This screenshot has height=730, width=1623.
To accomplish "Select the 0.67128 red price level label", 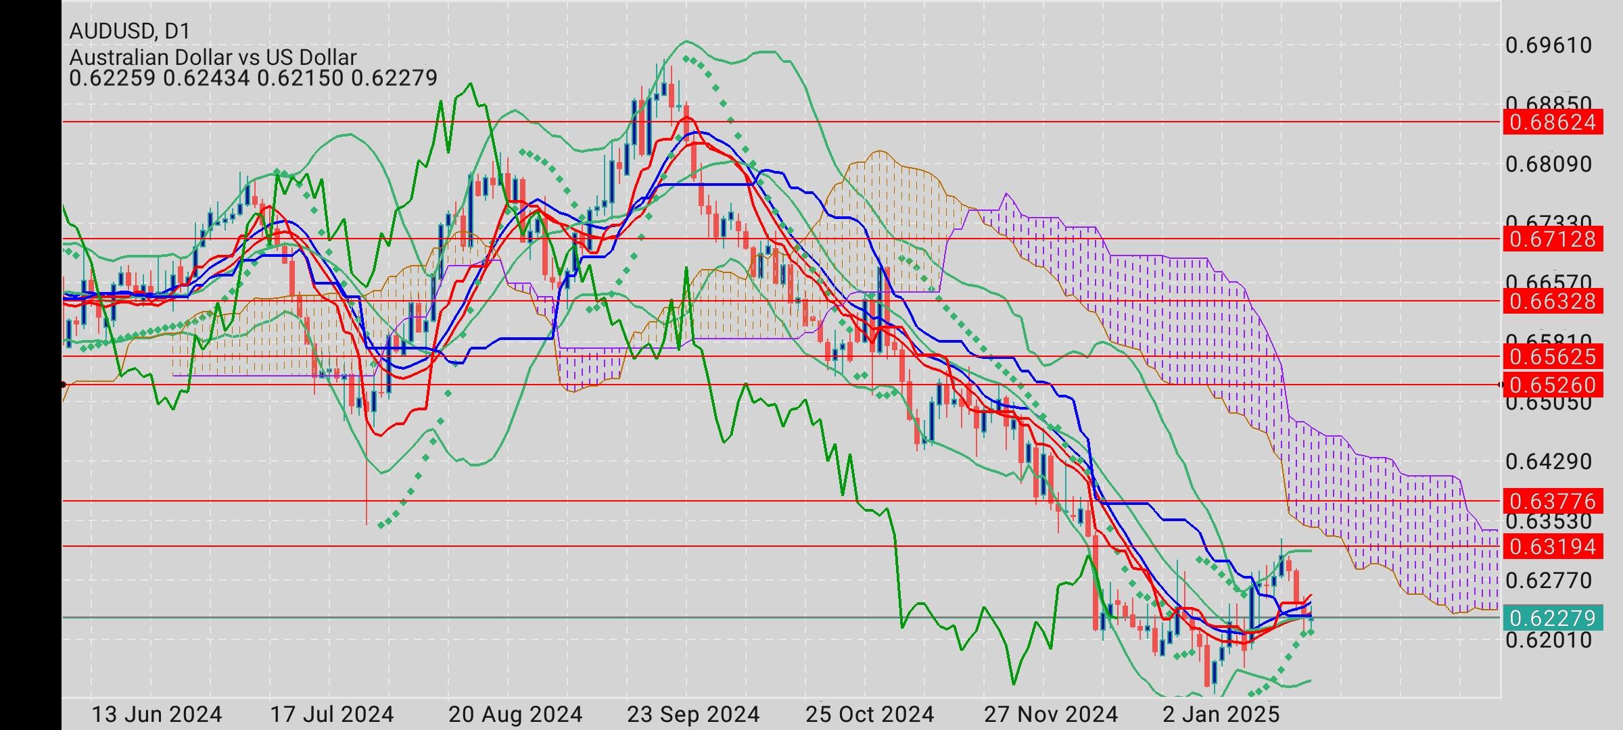I will 1553,239.
